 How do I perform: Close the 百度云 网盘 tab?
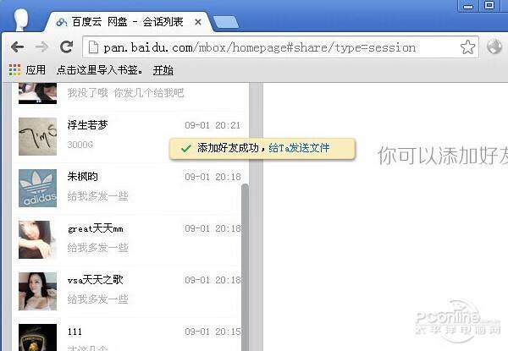click(198, 22)
